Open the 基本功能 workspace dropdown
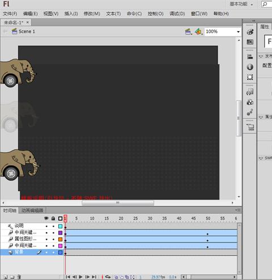The width and height of the screenshot is (272, 280). [x=241, y=4]
